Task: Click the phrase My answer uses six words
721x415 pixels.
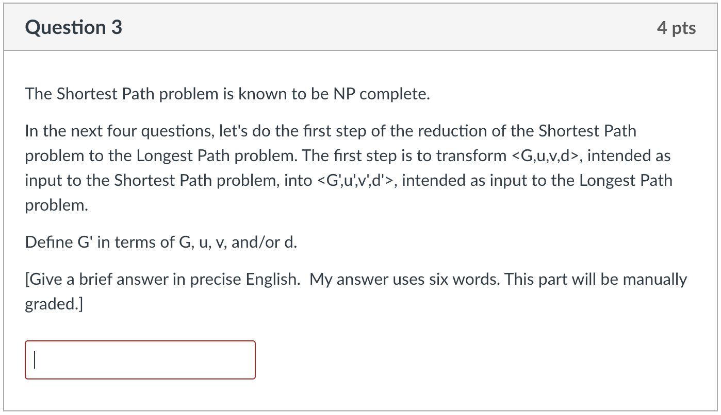Action: [405, 279]
